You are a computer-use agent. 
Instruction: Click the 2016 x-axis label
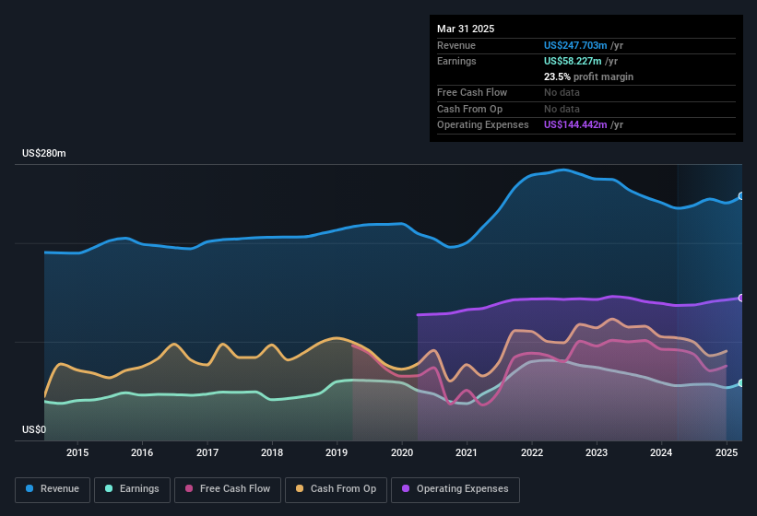coord(142,452)
